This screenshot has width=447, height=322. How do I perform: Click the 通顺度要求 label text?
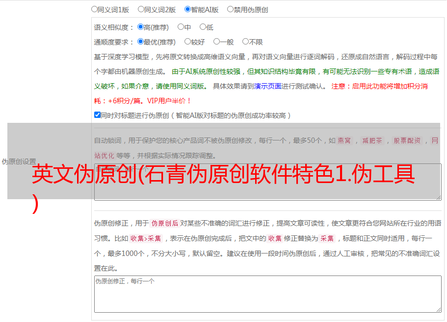point(114,43)
